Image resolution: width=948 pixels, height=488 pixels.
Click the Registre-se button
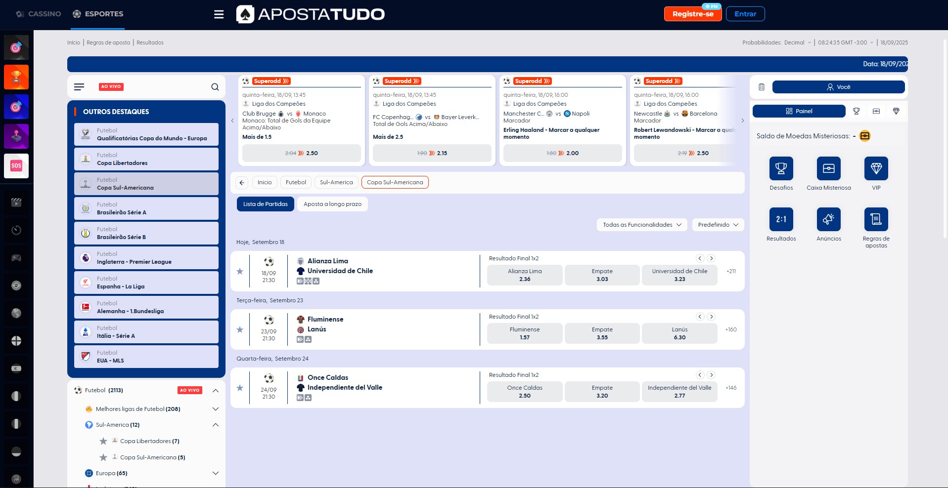click(x=693, y=14)
